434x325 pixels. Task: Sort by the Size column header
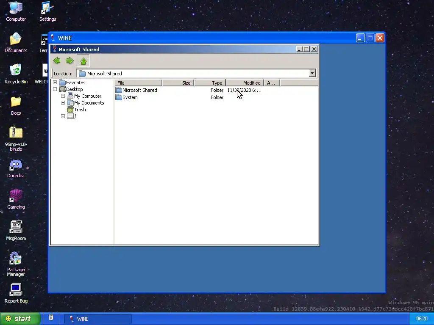pos(178,83)
